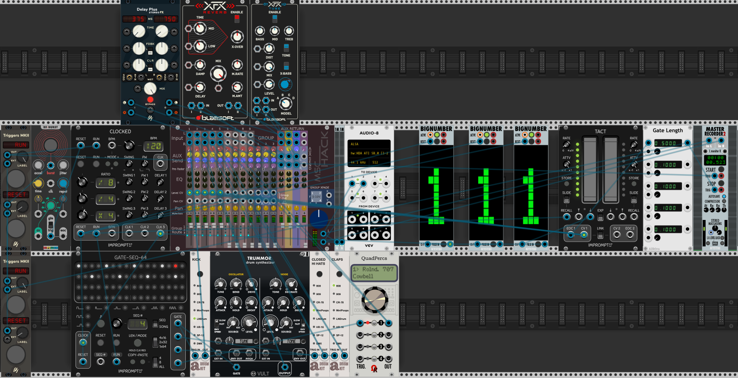The height and width of the screenshot is (378, 738).
Task: Flip the X-BASS switch on XFX Tube
Action: 286,66
